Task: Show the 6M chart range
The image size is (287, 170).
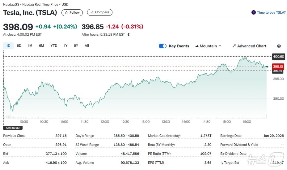Action: pos(41,46)
